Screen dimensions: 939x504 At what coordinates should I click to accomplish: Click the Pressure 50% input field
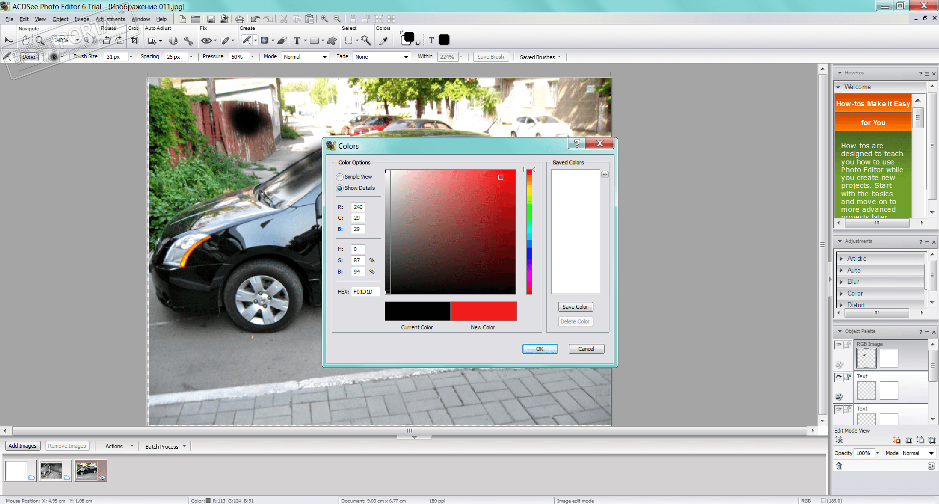(x=239, y=57)
